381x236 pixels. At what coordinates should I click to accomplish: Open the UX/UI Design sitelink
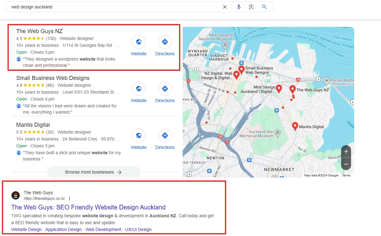tap(138, 229)
